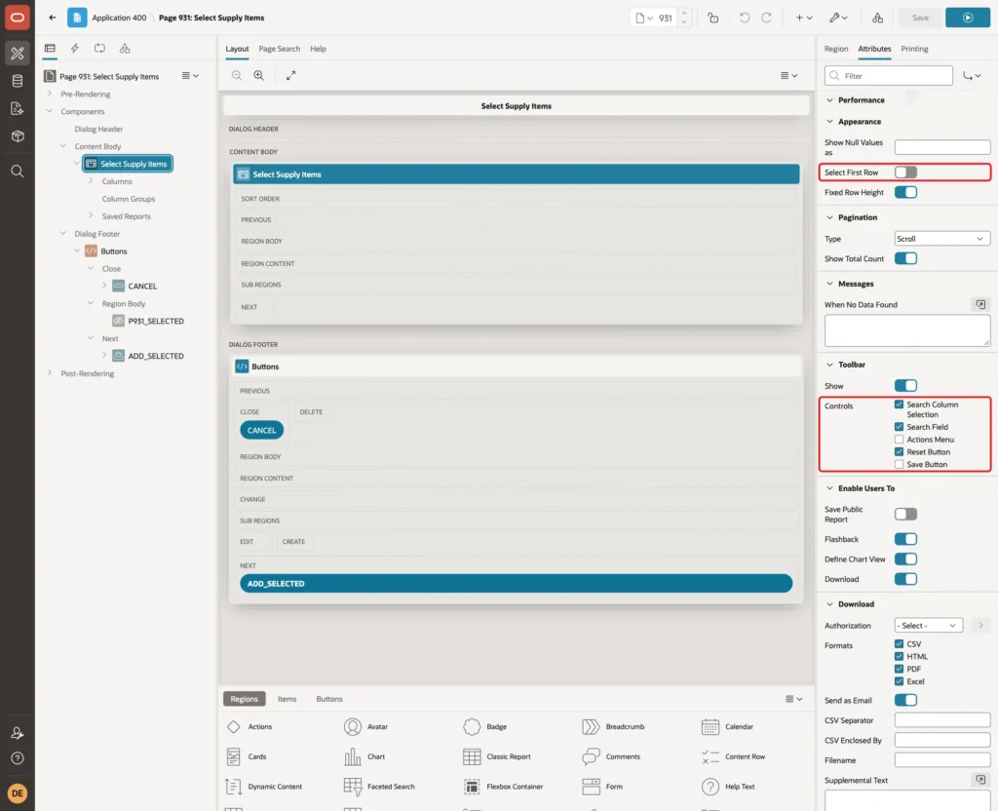Open the Go to Group dropdown icon

click(x=972, y=76)
